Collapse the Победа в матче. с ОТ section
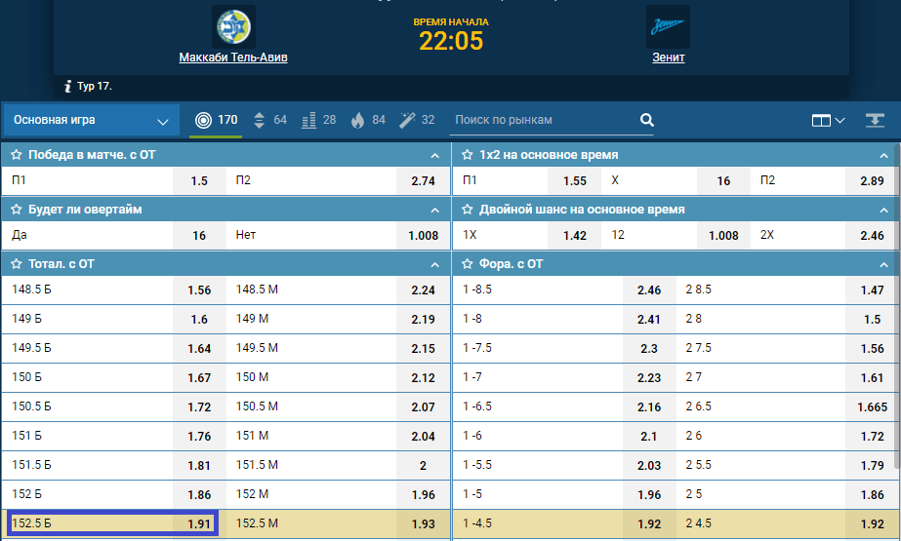 [435, 155]
